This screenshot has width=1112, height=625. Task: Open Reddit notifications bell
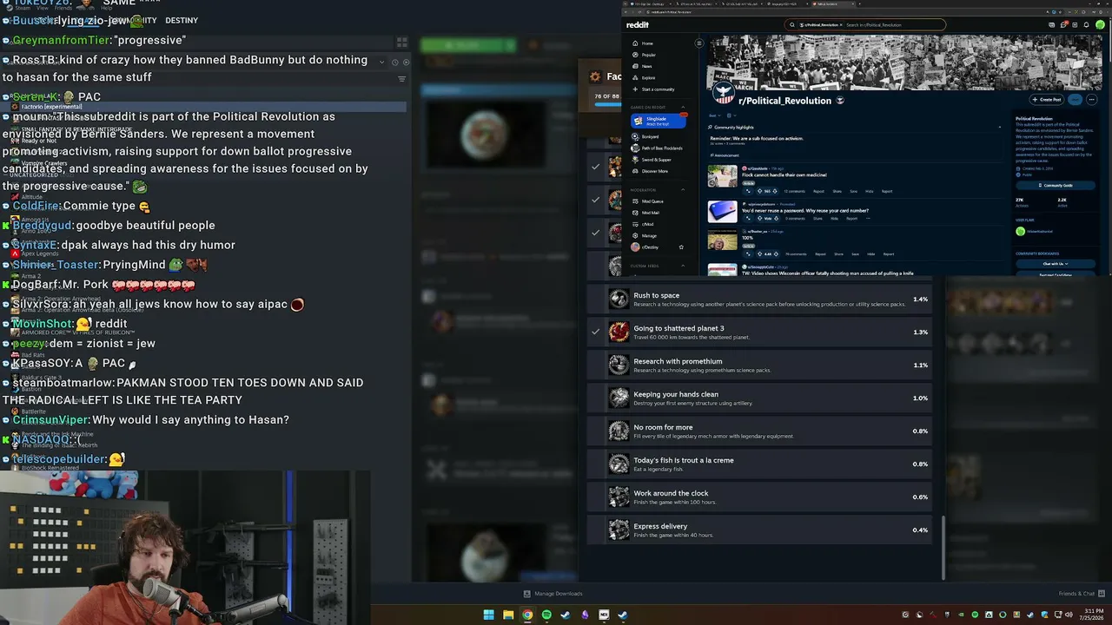[x=1087, y=25]
